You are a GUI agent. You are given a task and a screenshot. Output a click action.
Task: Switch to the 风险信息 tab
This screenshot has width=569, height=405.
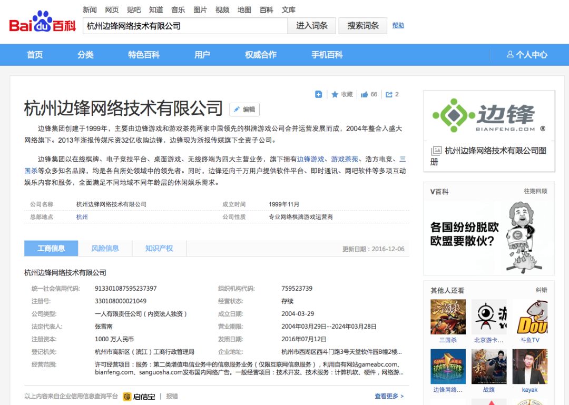point(105,249)
